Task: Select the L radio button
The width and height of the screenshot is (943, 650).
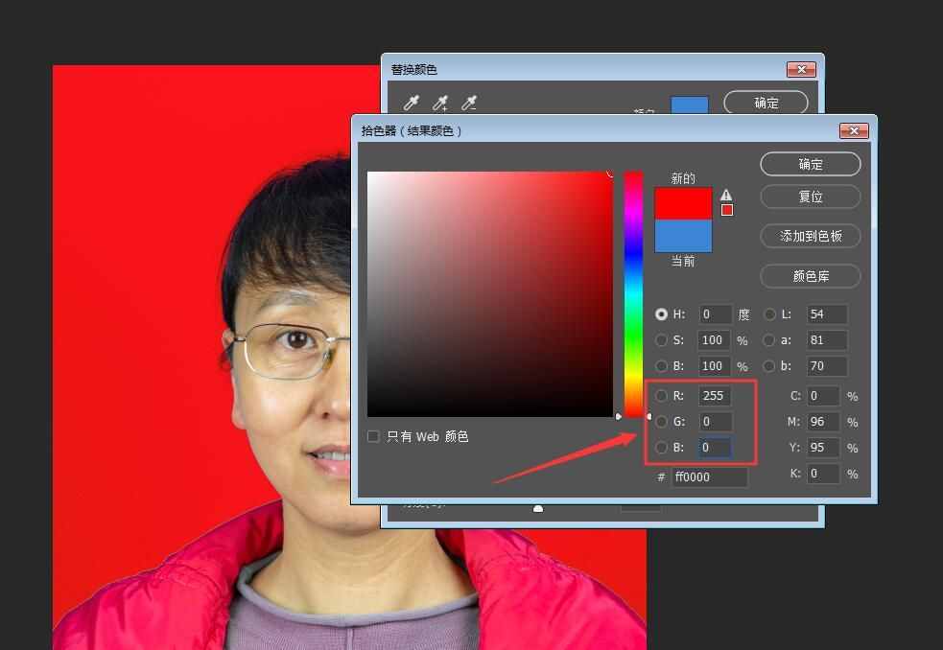Action: [x=769, y=313]
